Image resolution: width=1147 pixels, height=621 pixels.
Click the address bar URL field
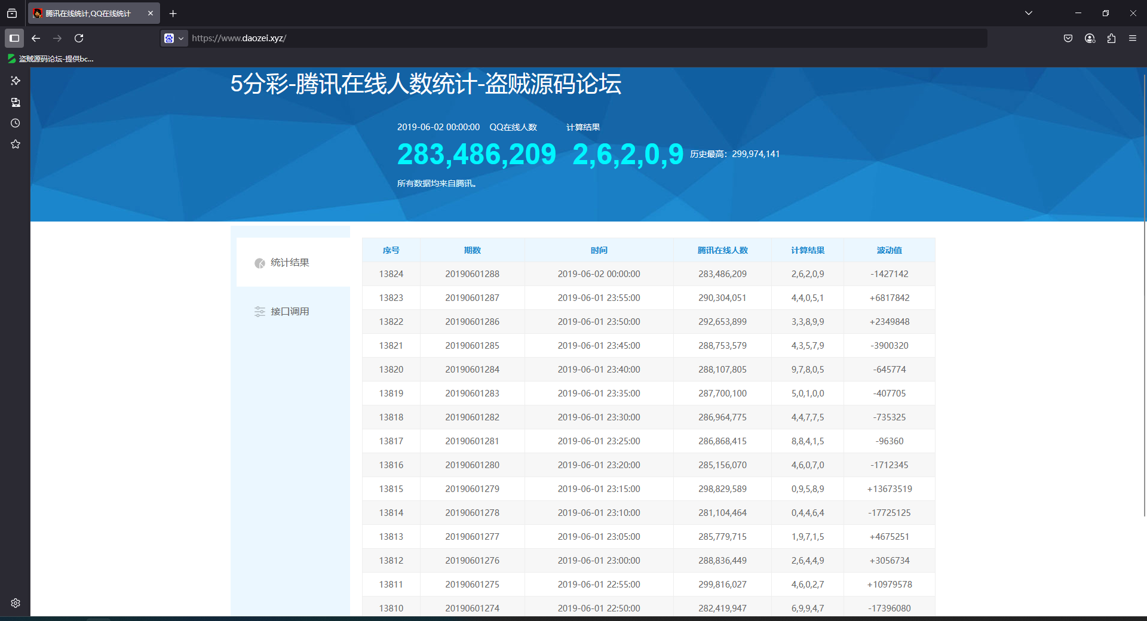point(418,38)
